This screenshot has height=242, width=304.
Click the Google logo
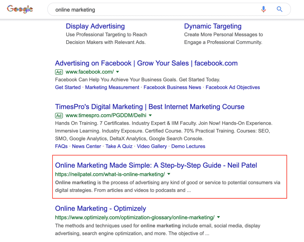20,9
